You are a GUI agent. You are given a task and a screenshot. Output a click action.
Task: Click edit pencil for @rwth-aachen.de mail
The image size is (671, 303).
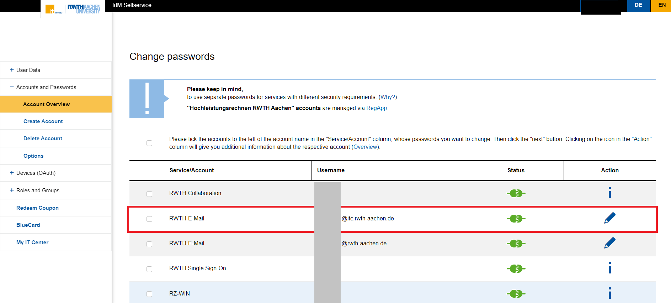click(x=609, y=243)
